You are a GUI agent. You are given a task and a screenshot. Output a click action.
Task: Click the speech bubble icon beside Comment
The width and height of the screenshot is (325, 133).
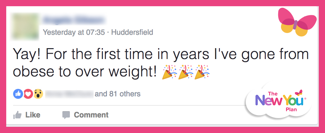(x=66, y=115)
